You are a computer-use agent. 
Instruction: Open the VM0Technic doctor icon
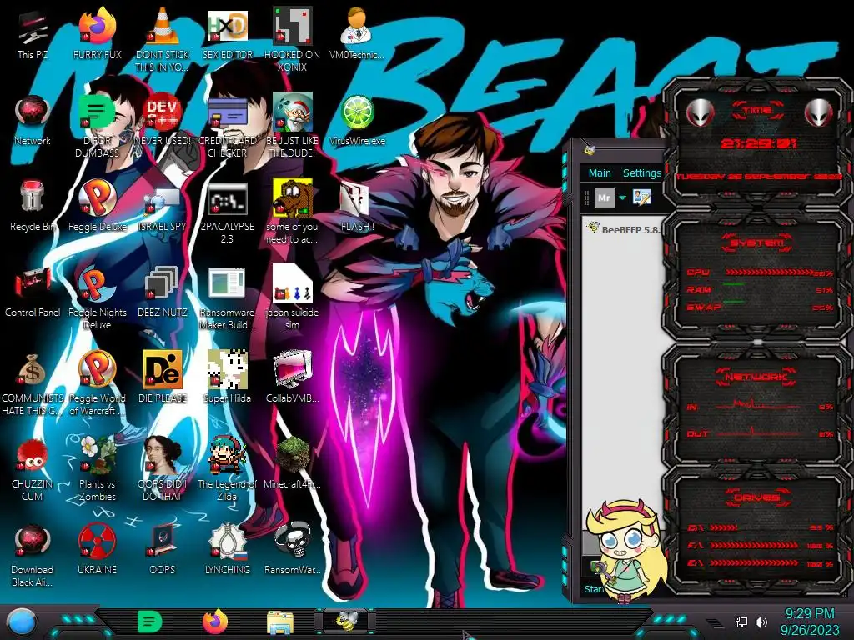point(357,33)
